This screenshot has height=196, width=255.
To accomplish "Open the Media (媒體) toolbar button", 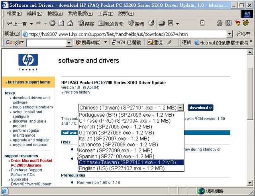I will pyautogui.click(x=136, y=24).
